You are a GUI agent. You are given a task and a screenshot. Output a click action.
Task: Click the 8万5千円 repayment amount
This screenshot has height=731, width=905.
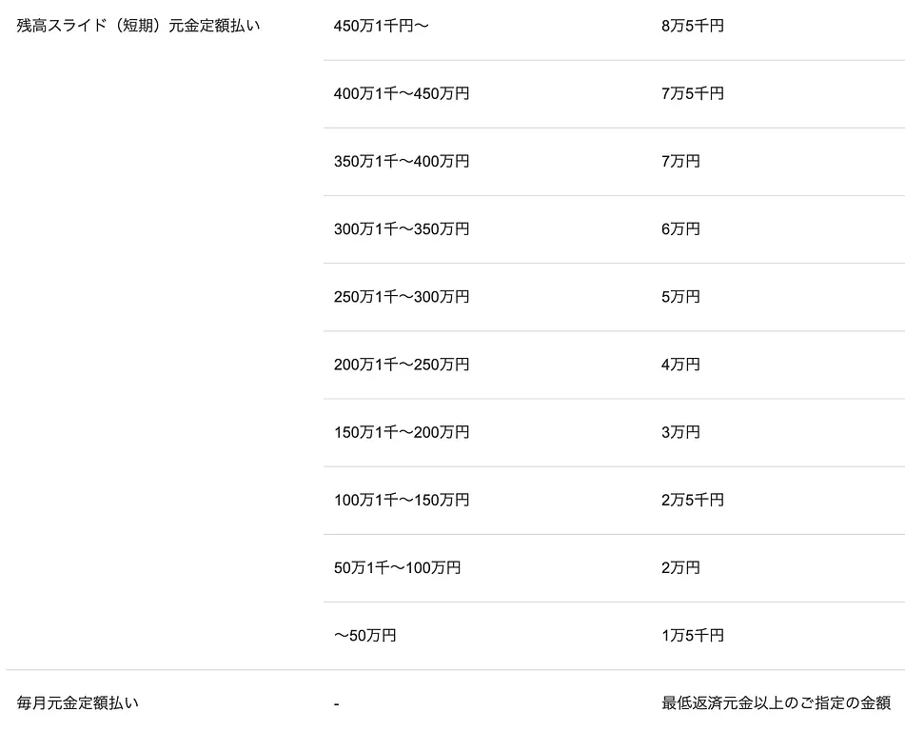click(x=693, y=26)
